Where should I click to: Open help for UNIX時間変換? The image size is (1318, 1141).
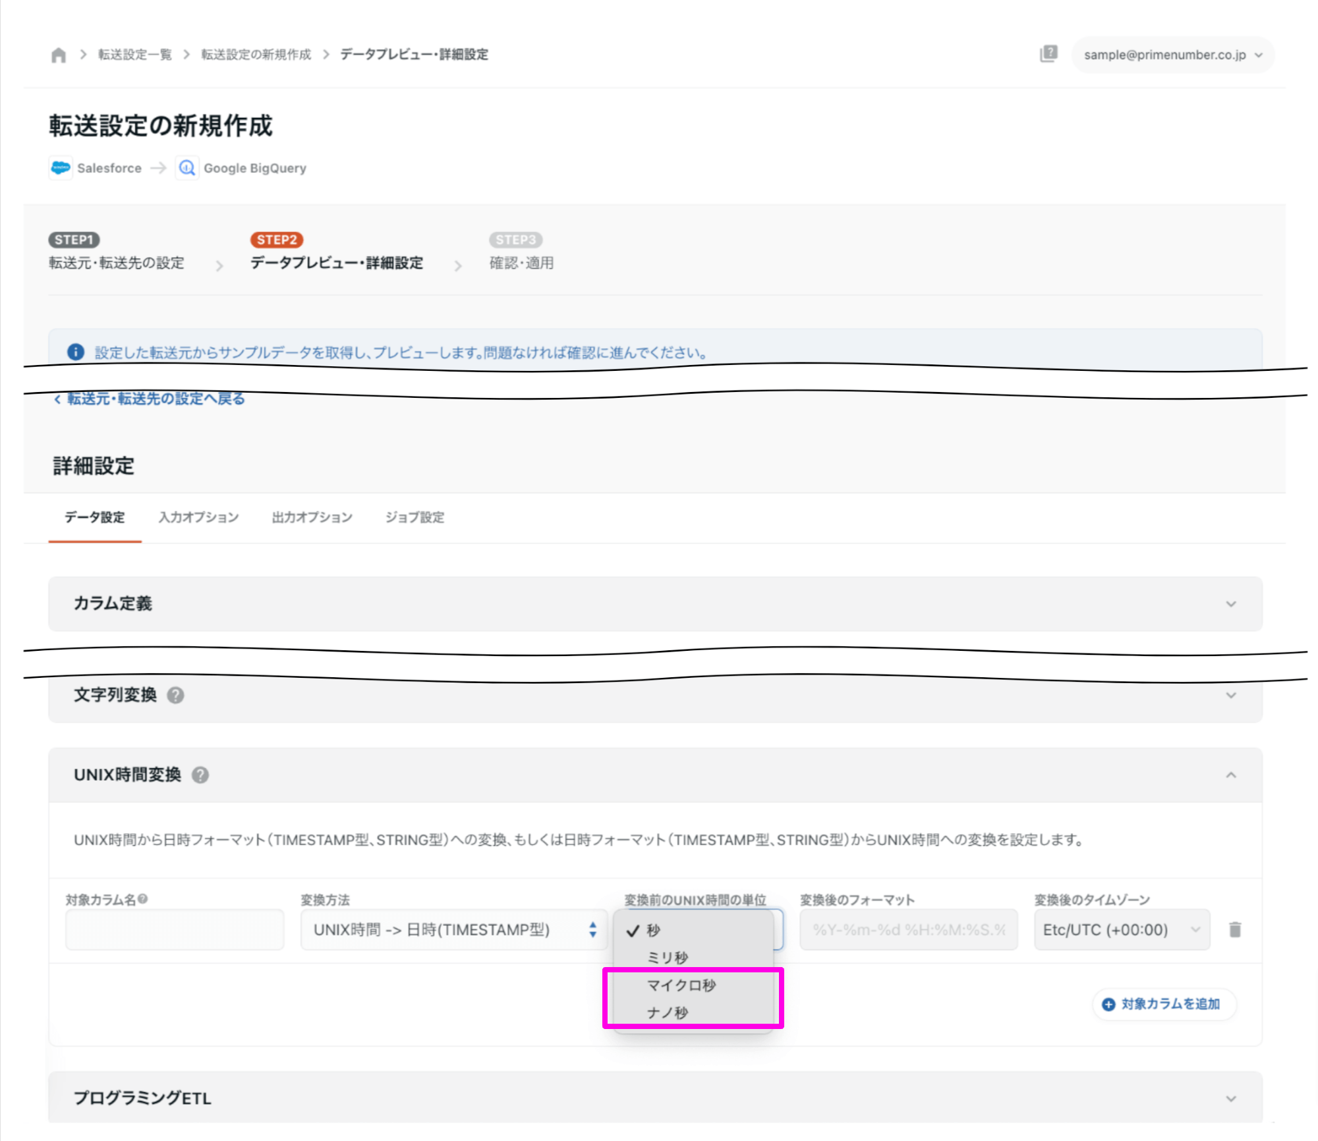click(200, 775)
